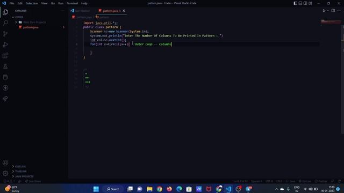Screen dimensions: 344x193
Task: Switch to the pattern.java tab
Action: click(x=111, y=11)
